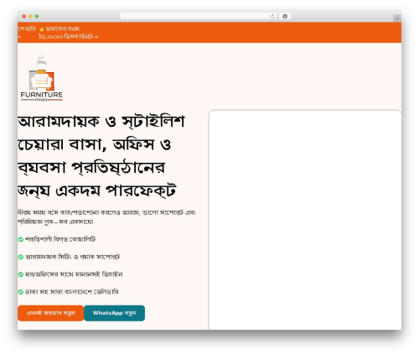419x355 pixels.
Task: Click the reload icon in the address bar
Action: (x=272, y=17)
